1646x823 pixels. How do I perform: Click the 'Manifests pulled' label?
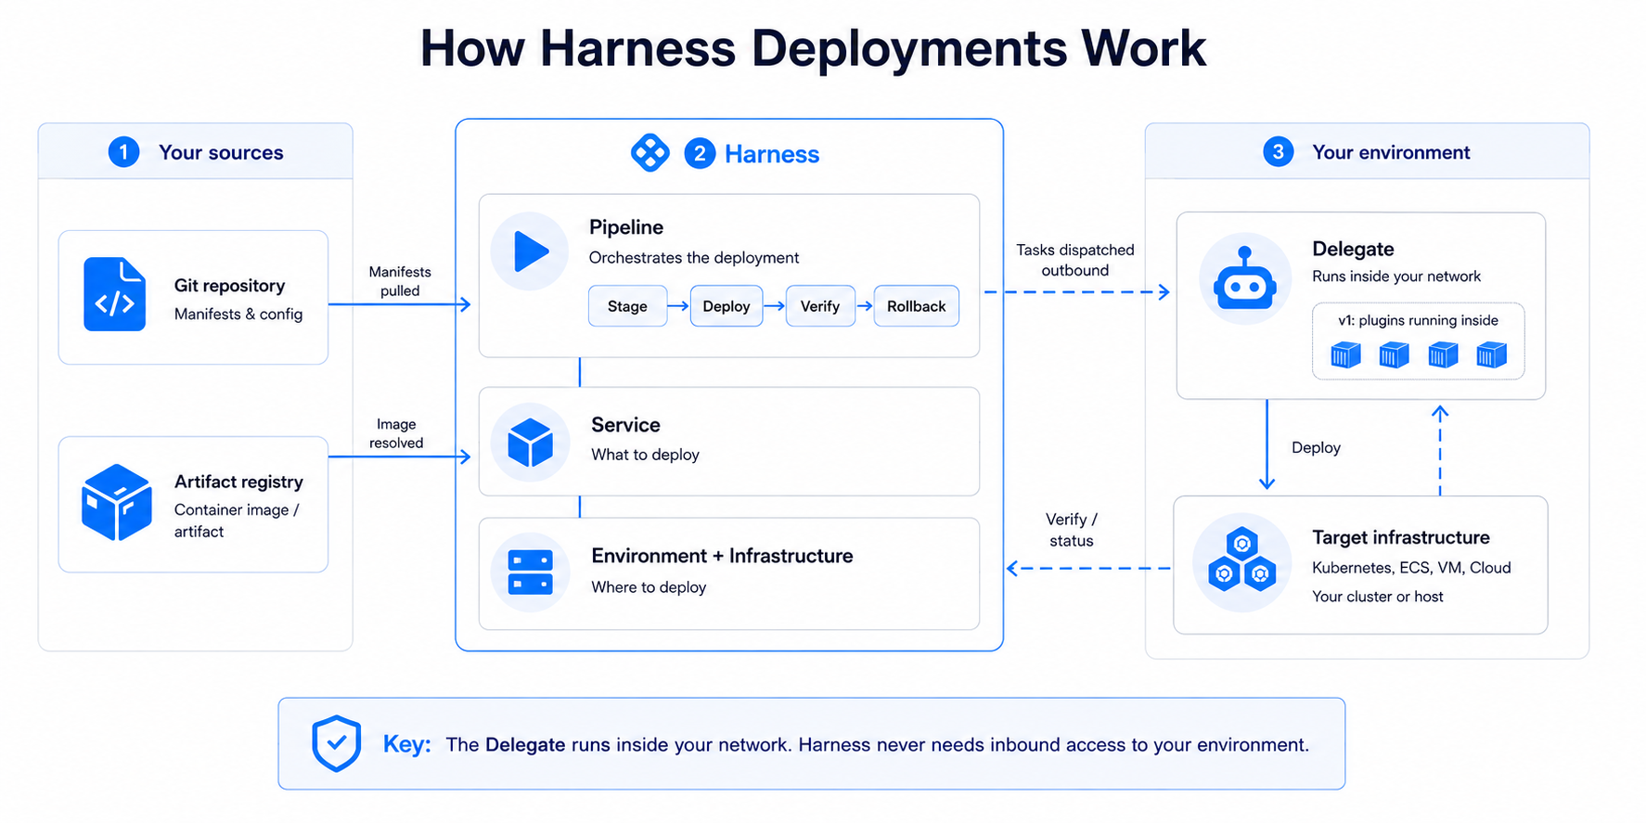(400, 281)
